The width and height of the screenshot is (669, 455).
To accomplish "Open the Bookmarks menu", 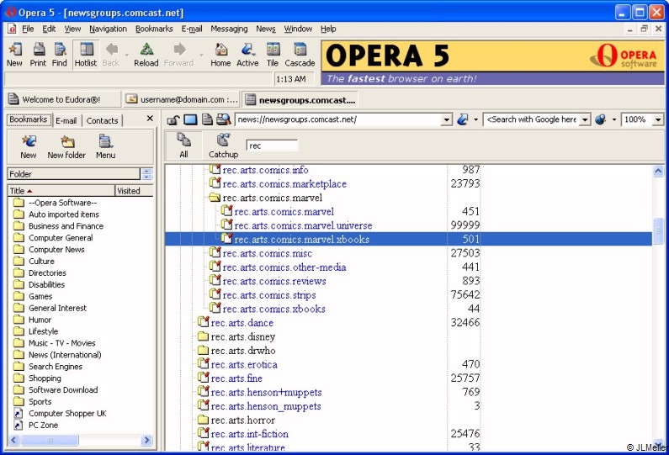I will [x=154, y=29].
